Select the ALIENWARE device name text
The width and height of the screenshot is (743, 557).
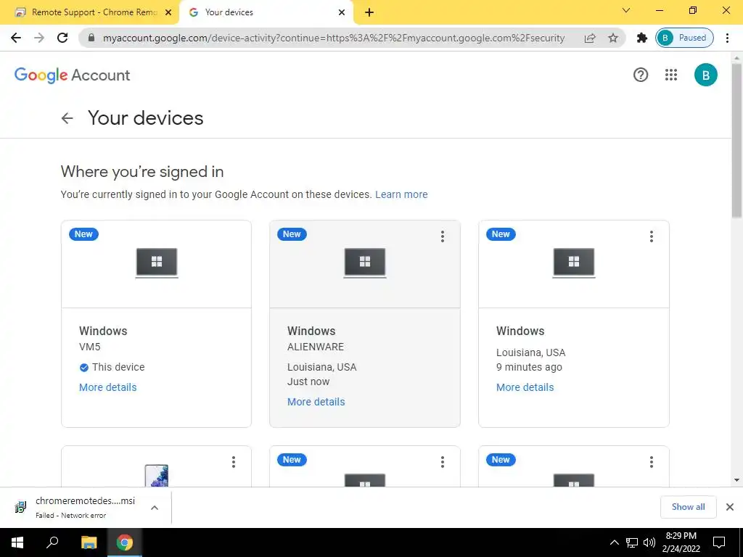316,347
